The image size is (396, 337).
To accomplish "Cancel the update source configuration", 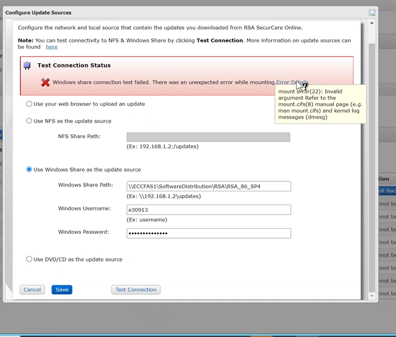I will (x=32, y=290).
